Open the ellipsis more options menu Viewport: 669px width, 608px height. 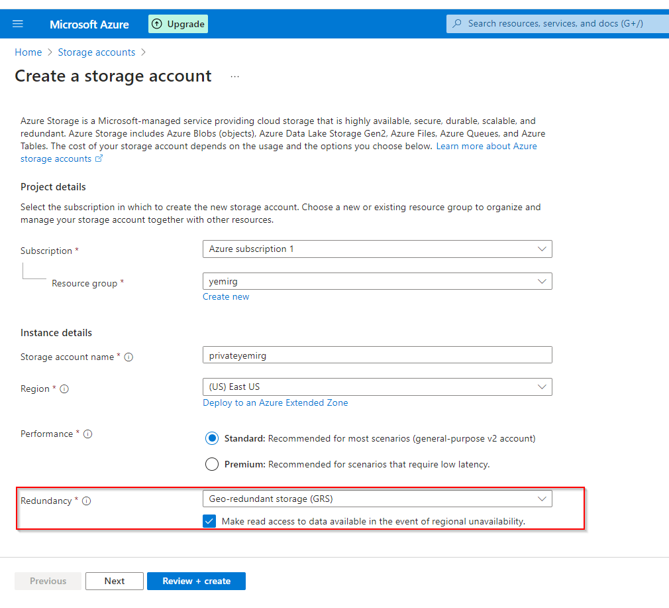[234, 77]
